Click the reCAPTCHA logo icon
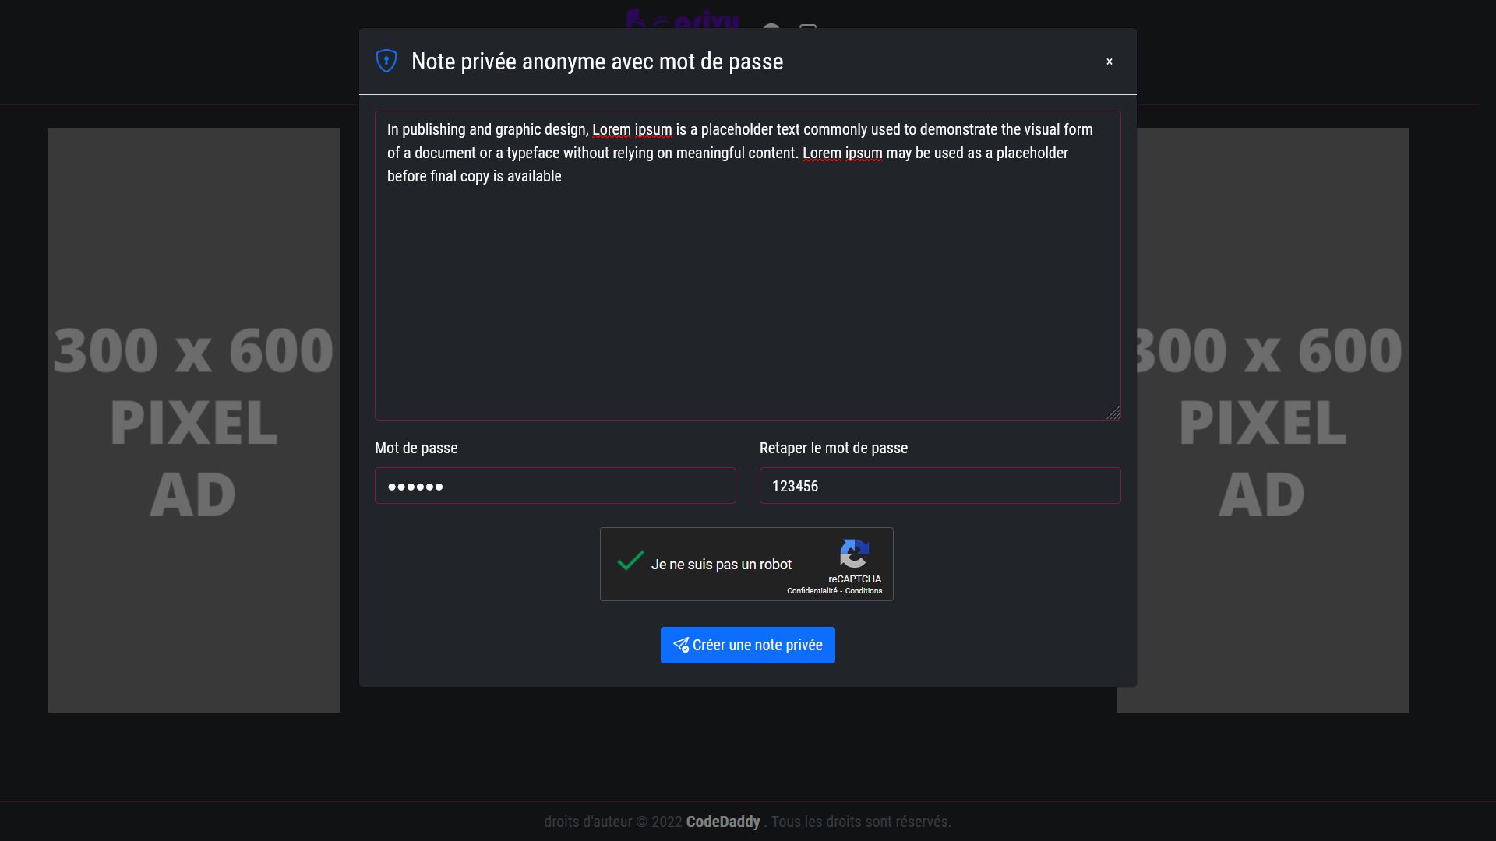The height and width of the screenshot is (841, 1496). [854, 554]
